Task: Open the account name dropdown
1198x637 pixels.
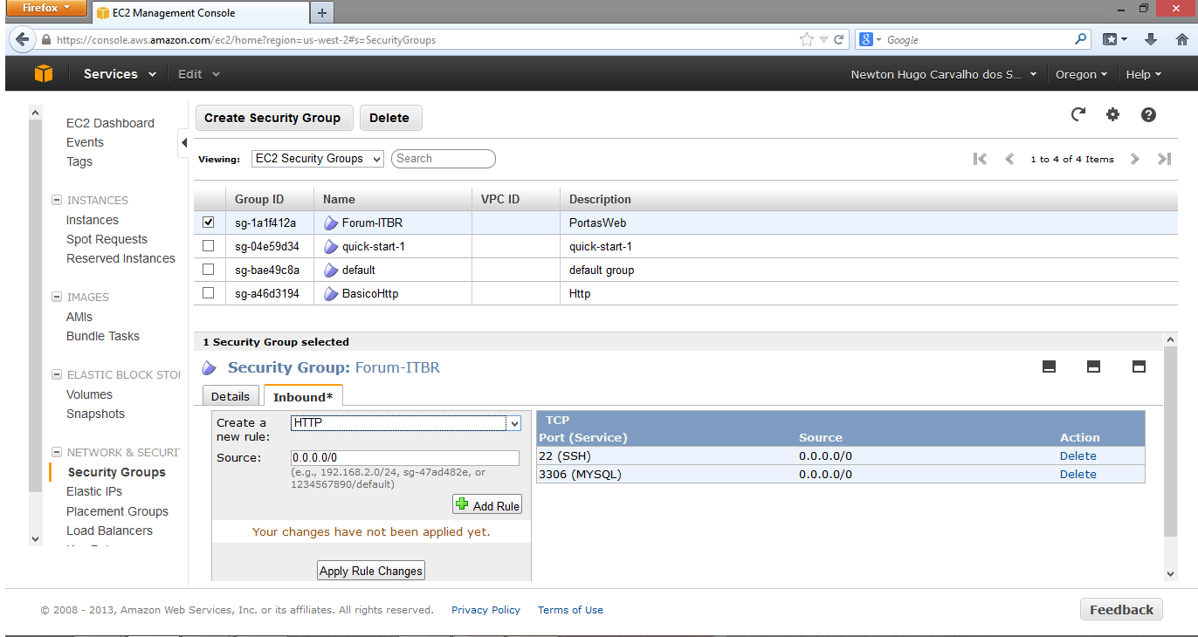Action: tap(944, 74)
